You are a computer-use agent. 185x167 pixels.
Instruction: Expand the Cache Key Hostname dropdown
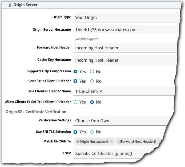coord(125,60)
